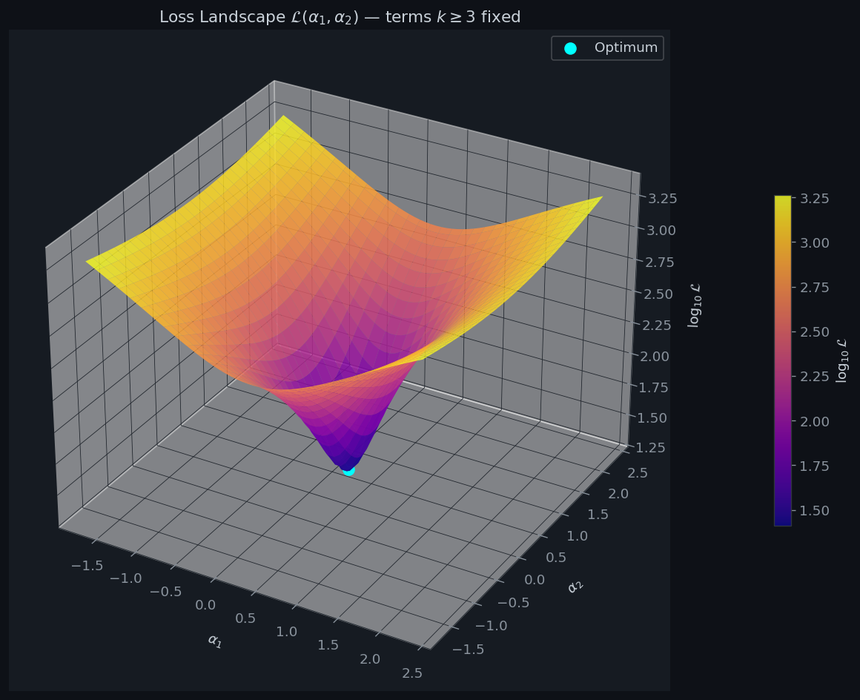Select the dark blue bottom of the colorbar
This screenshot has height=700, width=860.
(x=783, y=521)
